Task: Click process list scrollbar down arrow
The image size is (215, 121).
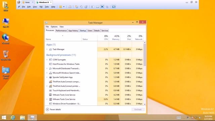Action: pyautogui.click(x=145, y=104)
